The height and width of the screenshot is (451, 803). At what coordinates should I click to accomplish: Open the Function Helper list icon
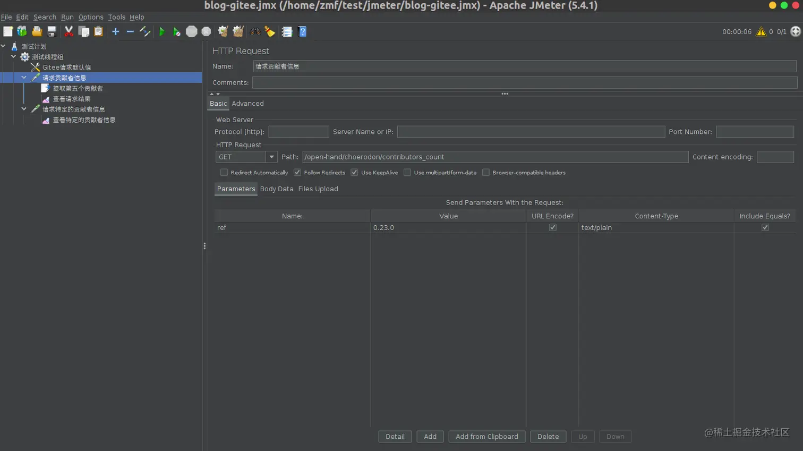tap(287, 32)
